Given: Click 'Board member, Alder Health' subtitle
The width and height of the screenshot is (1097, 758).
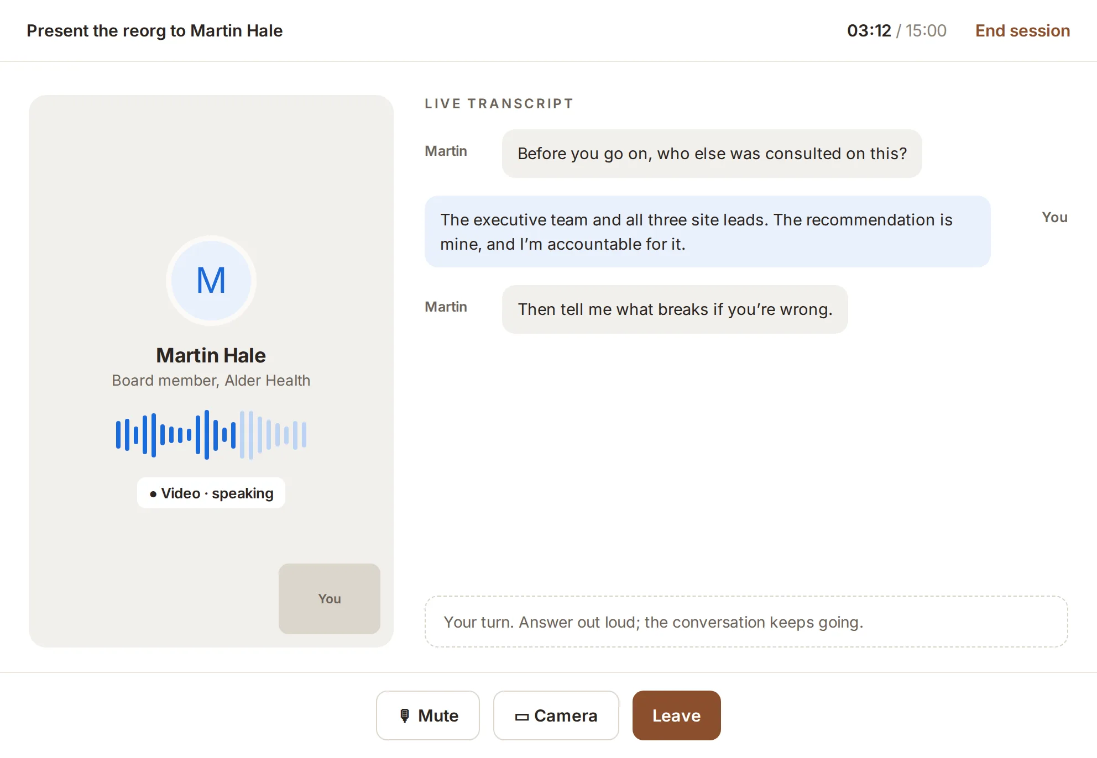Looking at the screenshot, I should (x=211, y=381).
